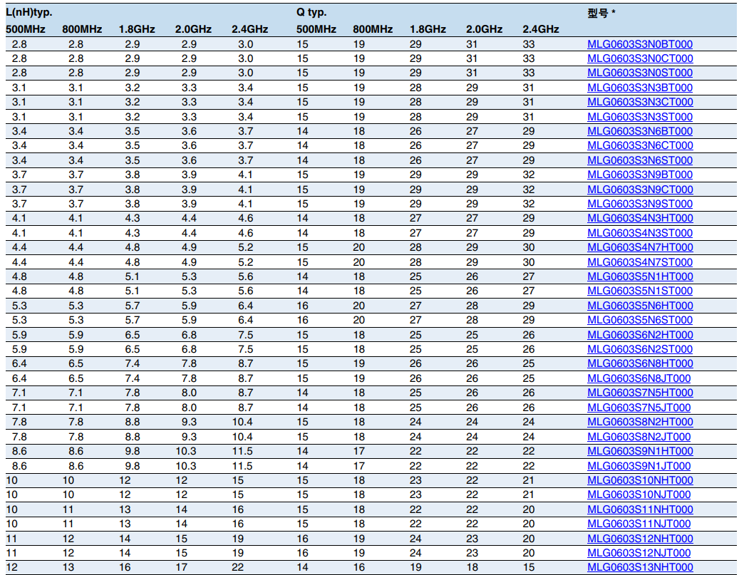Open the MLG0603S4N7ST000 part link

pyautogui.click(x=640, y=262)
